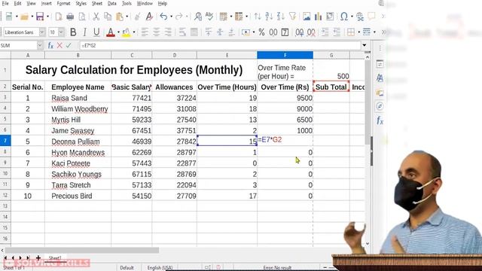Open font color dropdown arrow
Screen dimensions: 482x271
(118, 32)
